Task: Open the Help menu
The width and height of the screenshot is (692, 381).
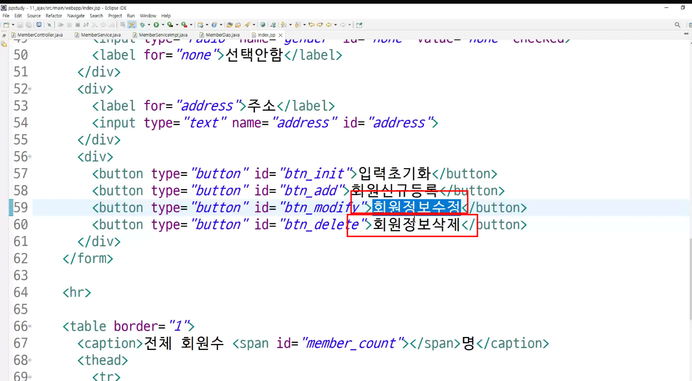Action: point(166,16)
